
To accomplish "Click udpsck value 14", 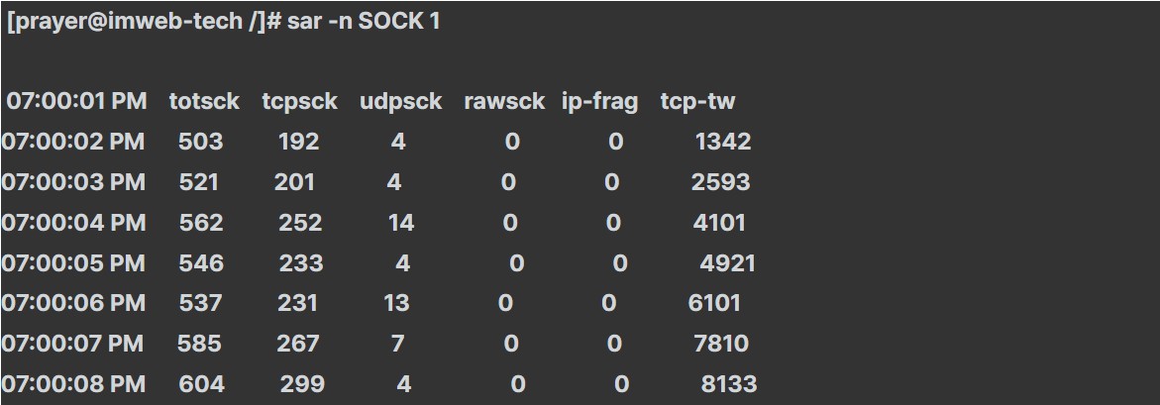I will [401, 223].
